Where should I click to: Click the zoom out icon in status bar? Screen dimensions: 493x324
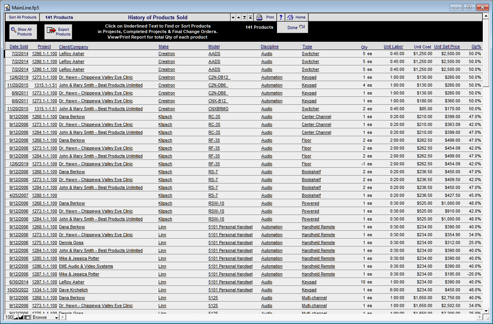point(16,317)
